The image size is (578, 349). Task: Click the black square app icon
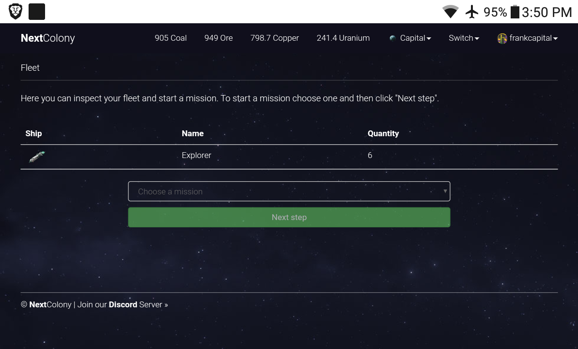pos(37,12)
